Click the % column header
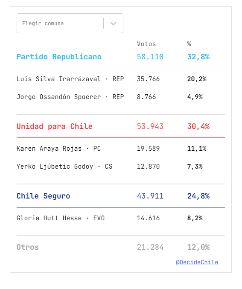 (189, 44)
